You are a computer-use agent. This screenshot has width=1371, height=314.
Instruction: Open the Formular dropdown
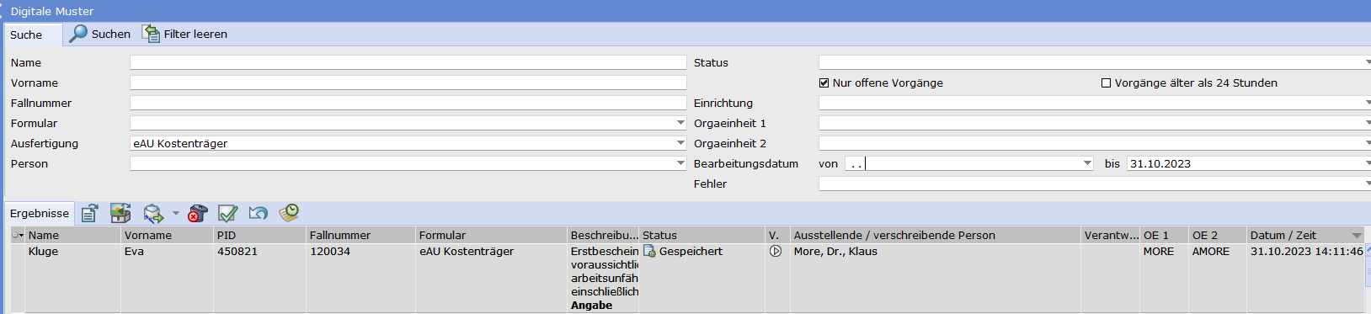pos(680,123)
